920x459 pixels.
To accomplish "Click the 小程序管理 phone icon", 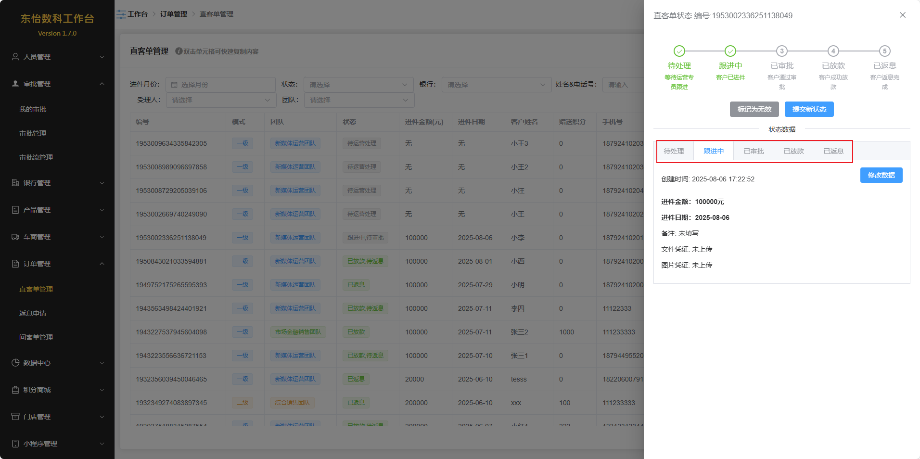I will coord(15,444).
